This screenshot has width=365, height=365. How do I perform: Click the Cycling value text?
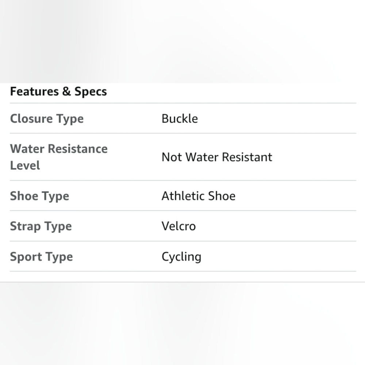pyautogui.click(x=181, y=257)
